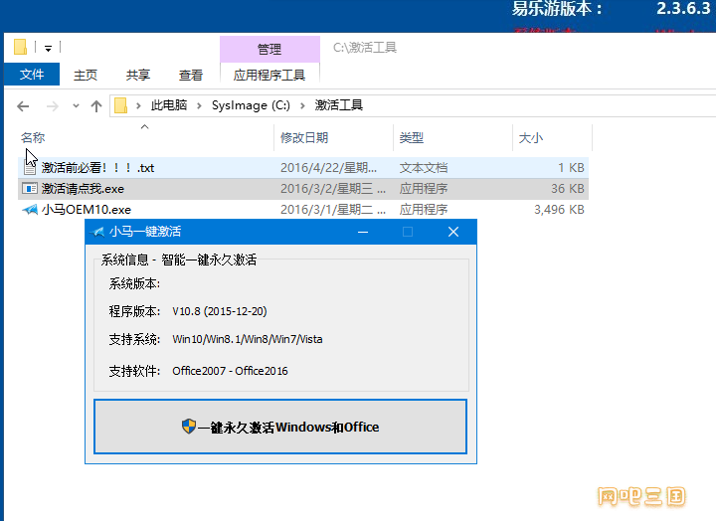This screenshot has width=716, height=521.
Task: Select file 激活前必看！！！.txt
Action: pyautogui.click(x=97, y=168)
